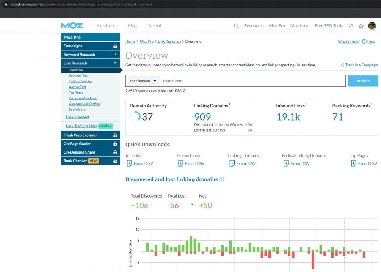Click the pvariel.com domain input field
This screenshot has width=381, height=272.
pyautogui.click(x=253, y=81)
